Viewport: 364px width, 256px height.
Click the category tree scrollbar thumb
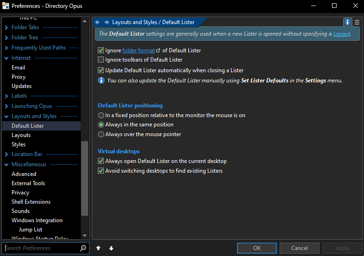click(x=84, y=178)
